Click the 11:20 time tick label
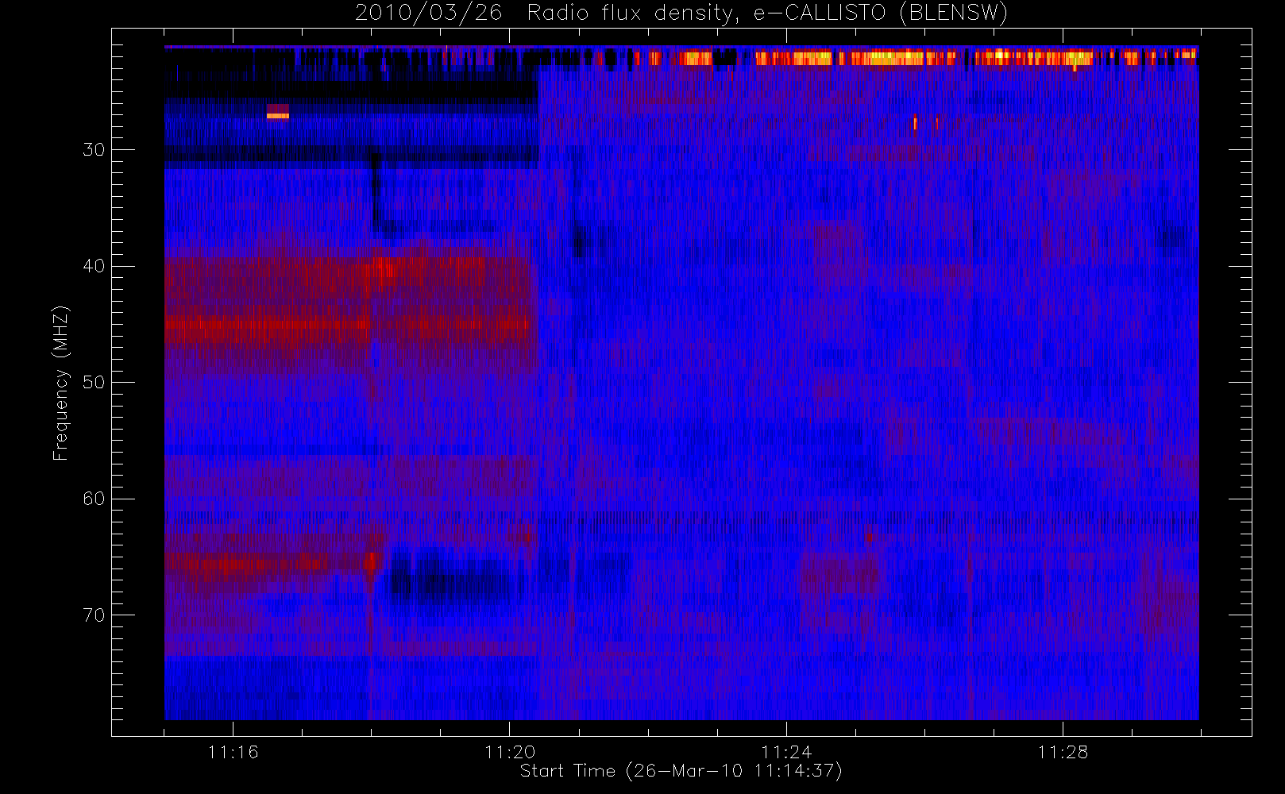Screen dimensions: 1285x794 click(x=510, y=752)
